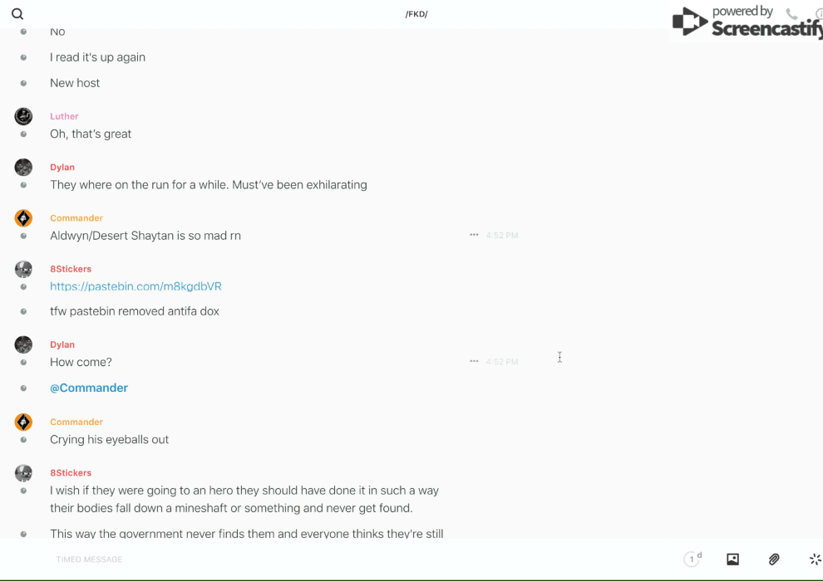Open options menu for Aldwyn/Desert Shaytan message
The height and width of the screenshot is (581, 823).
[x=474, y=235]
